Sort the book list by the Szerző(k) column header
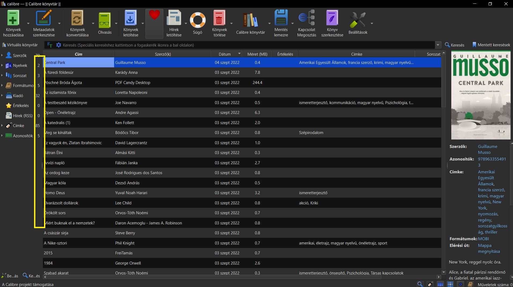513x287 pixels. pyautogui.click(x=163, y=54)
